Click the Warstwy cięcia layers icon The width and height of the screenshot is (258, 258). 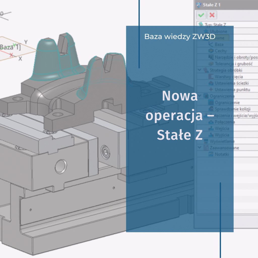tap(211, 77)
